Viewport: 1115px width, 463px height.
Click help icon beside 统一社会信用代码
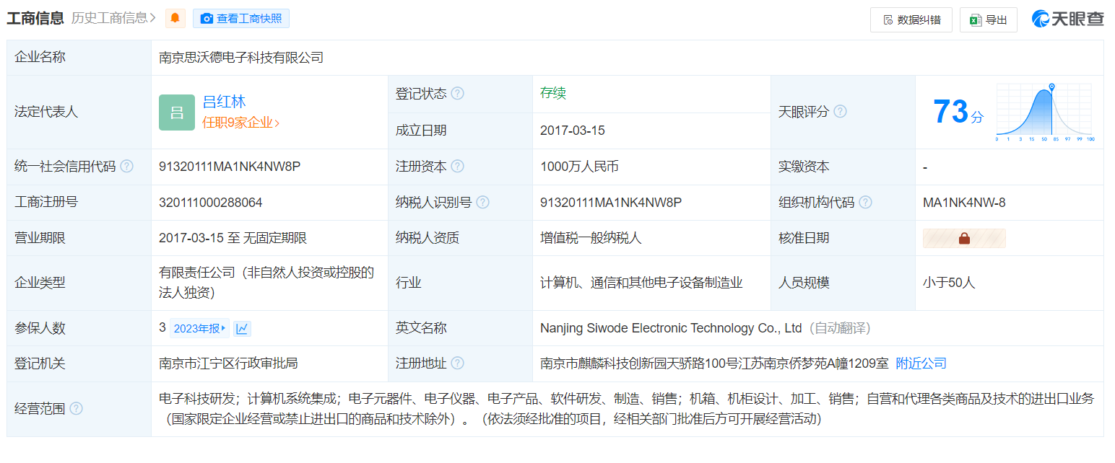tap(126, 167)
